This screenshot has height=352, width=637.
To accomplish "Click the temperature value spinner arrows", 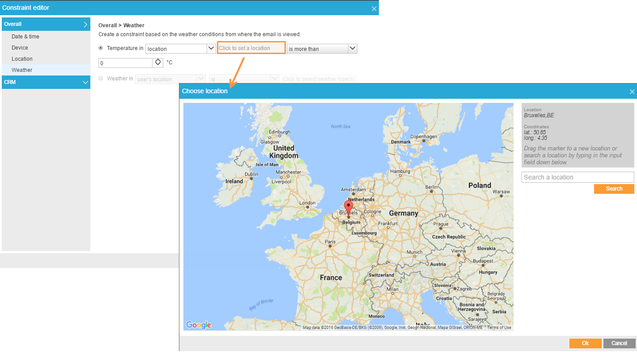I will point(158,63).
